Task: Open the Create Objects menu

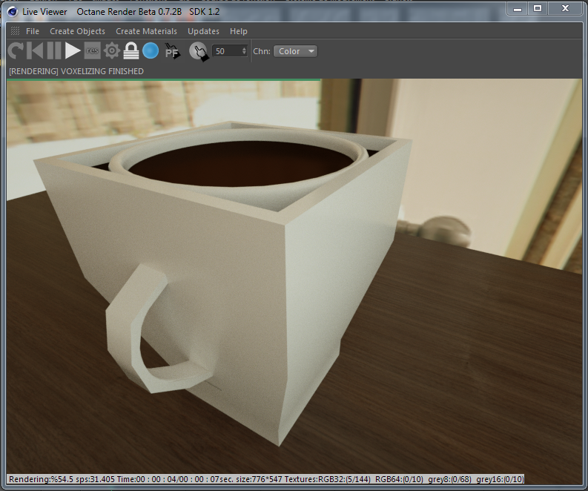Action: coord(77,31)
